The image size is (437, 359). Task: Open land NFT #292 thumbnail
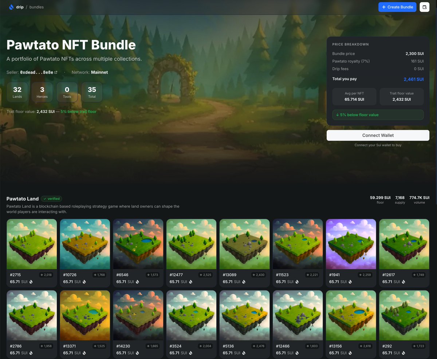404,315
